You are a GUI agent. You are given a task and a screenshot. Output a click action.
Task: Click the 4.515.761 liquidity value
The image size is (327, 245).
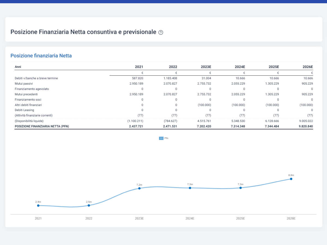(x=204, y=121)
